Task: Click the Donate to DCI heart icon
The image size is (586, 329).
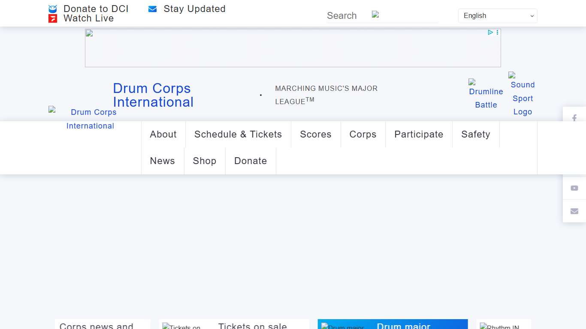Action: [x=53, y=9]
